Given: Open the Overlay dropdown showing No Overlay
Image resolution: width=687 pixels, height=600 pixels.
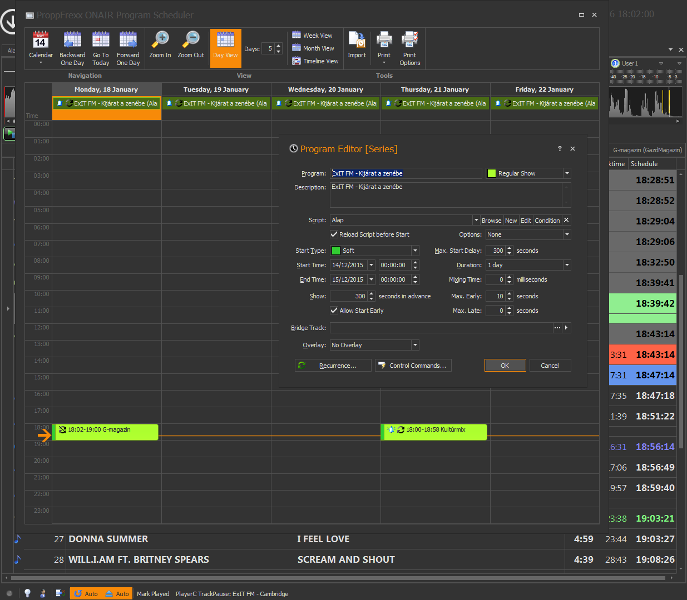Looking at the screenshot, I should (x=415, y=345).
